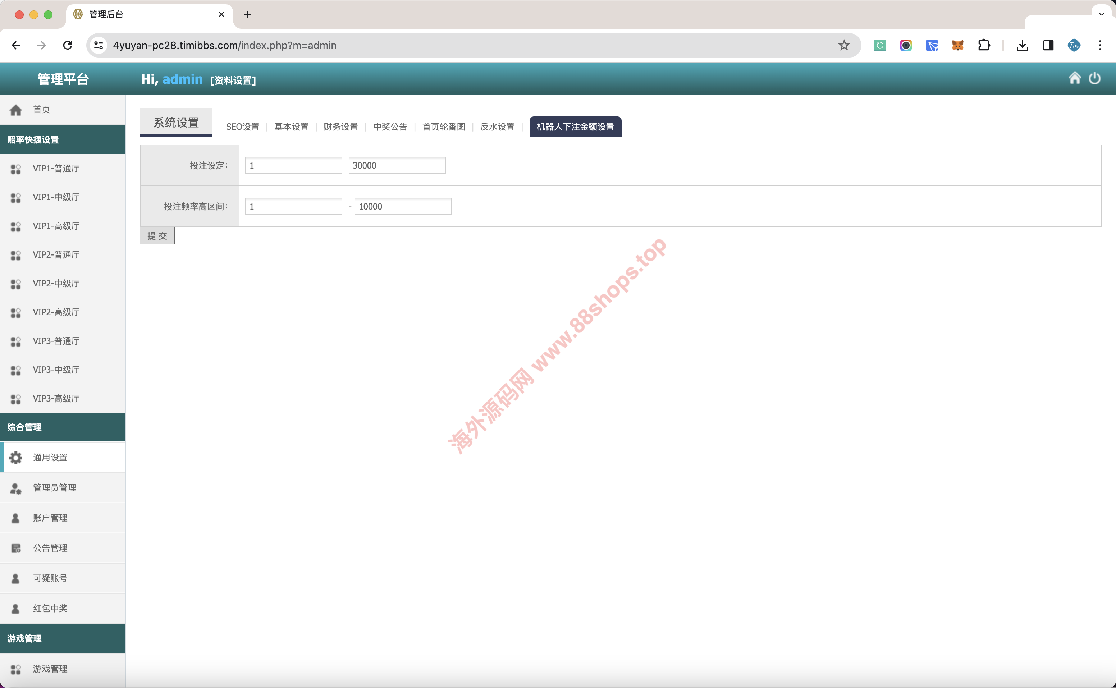1116x688 pixels.
Task: Click the power logout icon
Action: point(1095,78)
